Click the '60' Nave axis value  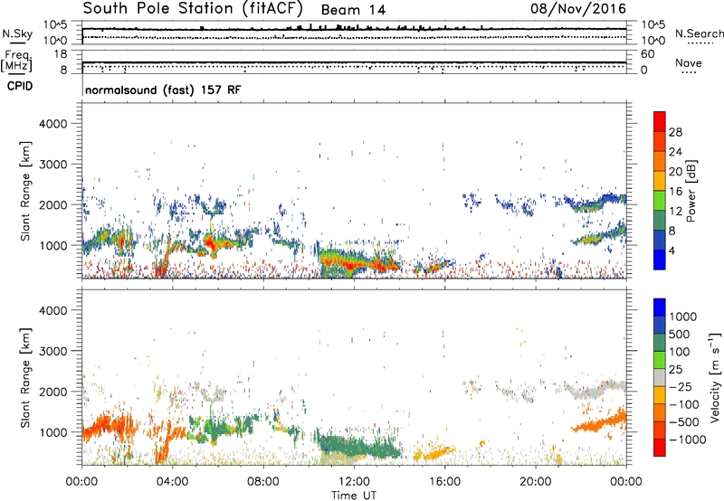[x=648, y=54]
